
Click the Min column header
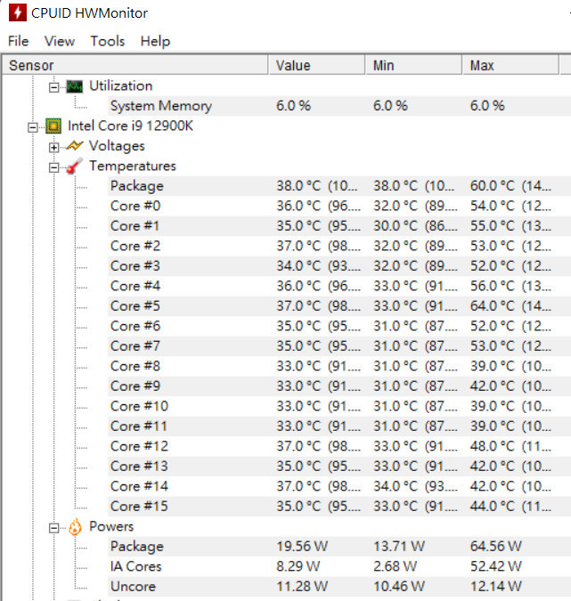pyautogui.click(x=413, y=65)
